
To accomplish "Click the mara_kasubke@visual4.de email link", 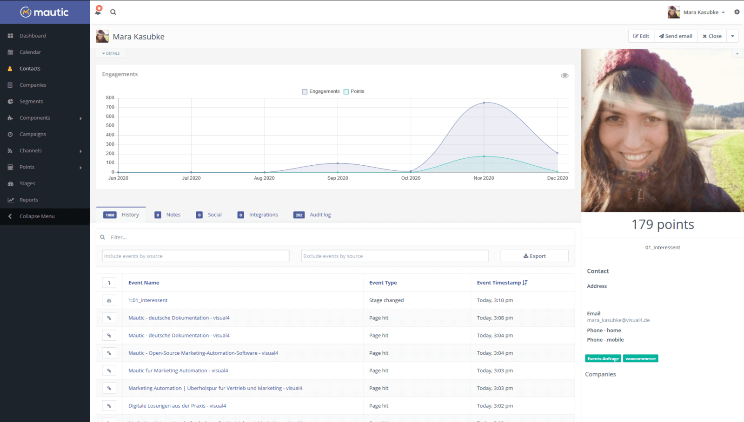I will pos(618,320).
